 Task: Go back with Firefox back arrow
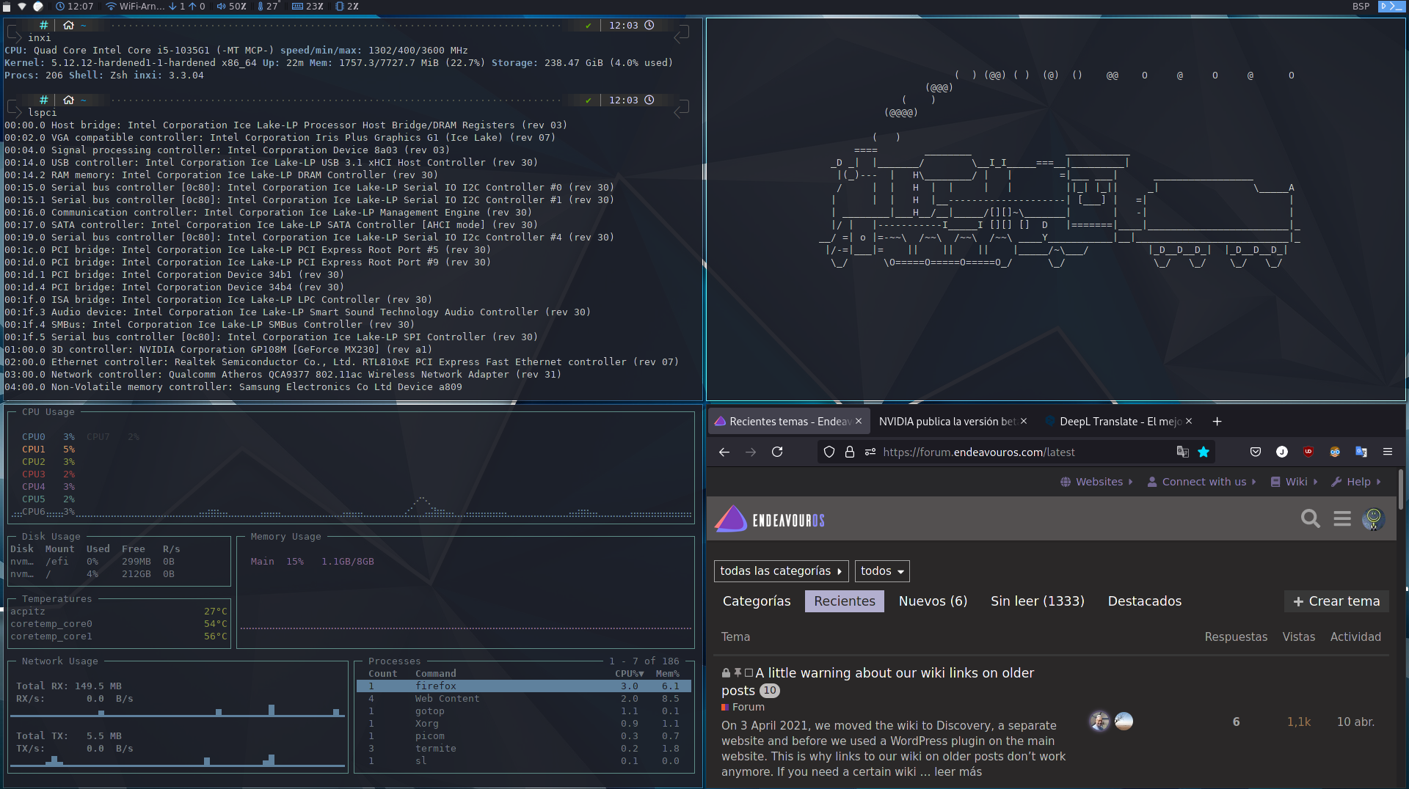click(724, 452)
